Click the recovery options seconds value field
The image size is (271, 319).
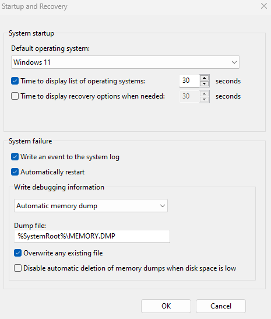pos(189,96)
